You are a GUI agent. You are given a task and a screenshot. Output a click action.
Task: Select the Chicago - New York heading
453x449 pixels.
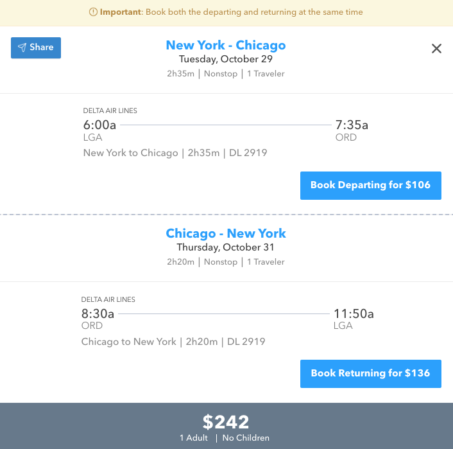point(226,233)
